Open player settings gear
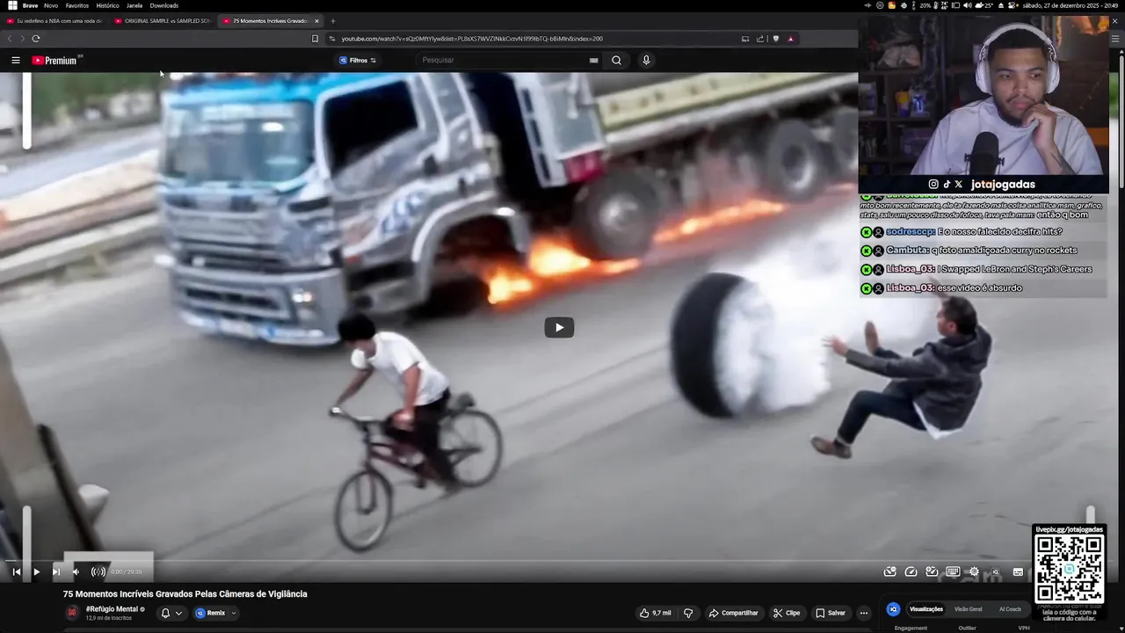Viewport: 1125px width, 633px height. pyautogui.click(x=974, y=571)
